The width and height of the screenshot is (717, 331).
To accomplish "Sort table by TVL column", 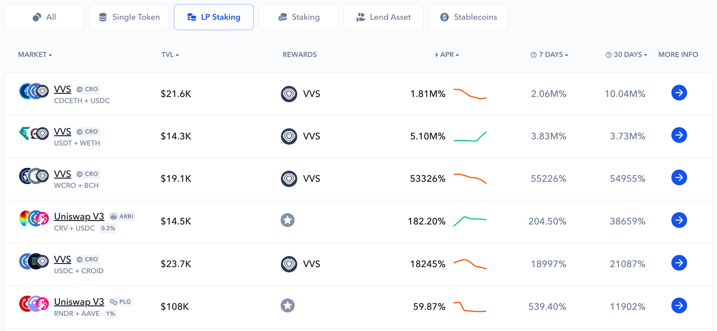I will click(x=170, y=55).
